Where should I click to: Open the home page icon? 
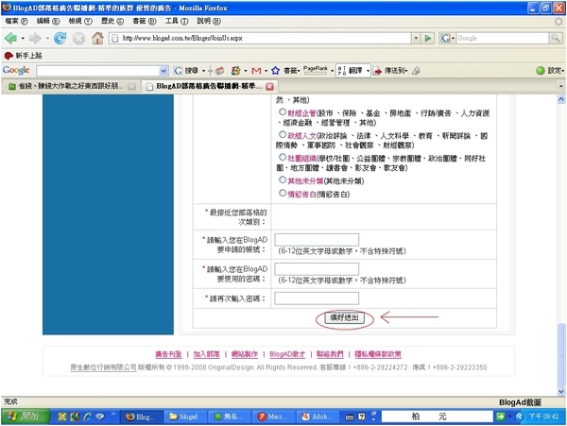pyautogui.click(x=97, y=38)
